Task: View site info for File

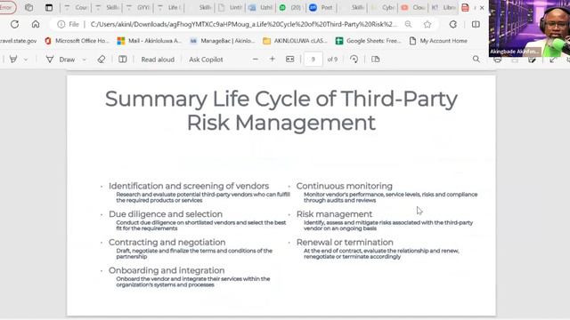Action: pos(69,24)
